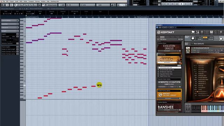Viewport: 224px width, 126px height.
Task: Select the Emotional Cello library banner
Action: (x=169, y=59)
